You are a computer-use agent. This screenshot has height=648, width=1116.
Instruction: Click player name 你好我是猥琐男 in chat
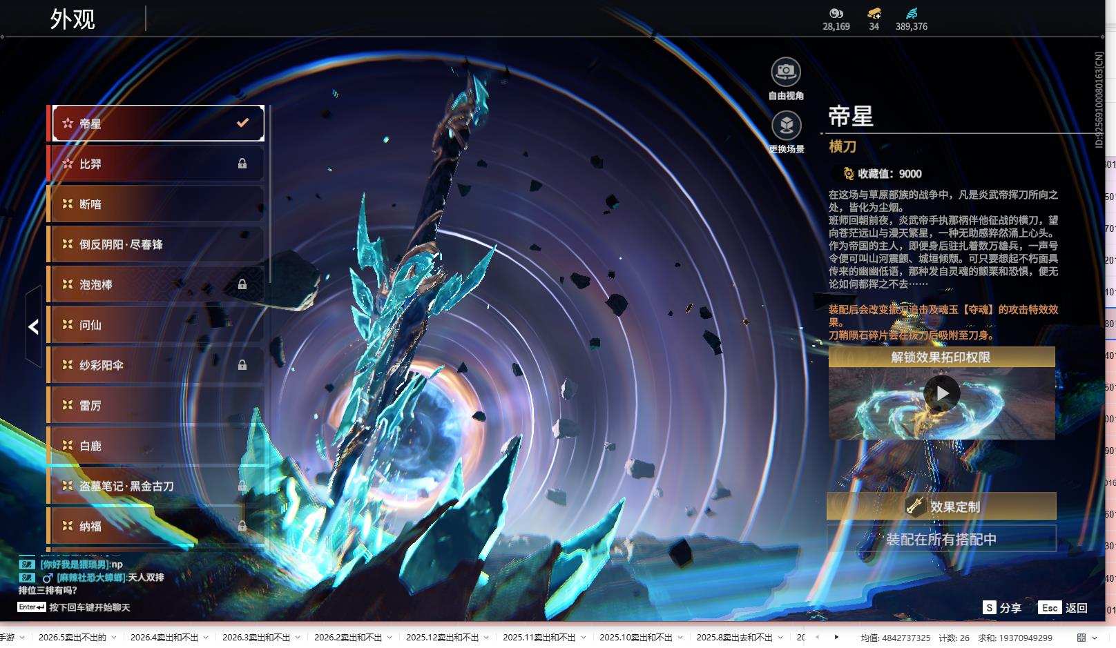(x=75, y=564)
